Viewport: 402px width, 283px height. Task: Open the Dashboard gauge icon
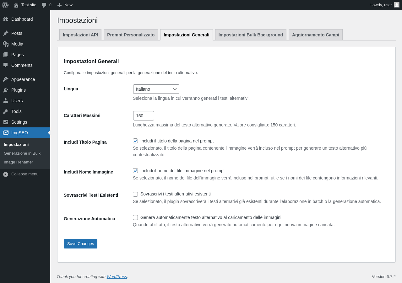(6, 19)
